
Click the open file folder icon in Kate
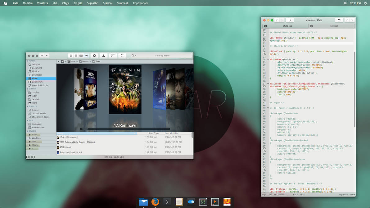[339, 20]
